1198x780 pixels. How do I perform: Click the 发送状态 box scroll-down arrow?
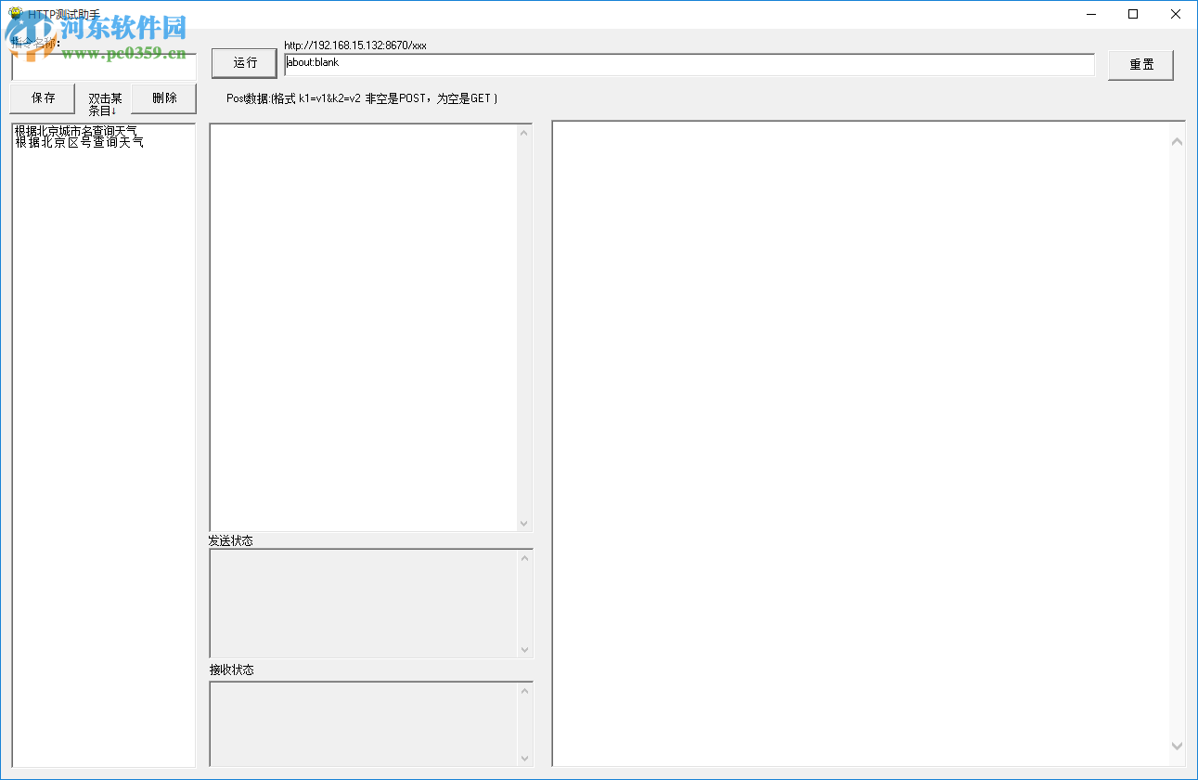click(524, 650)
